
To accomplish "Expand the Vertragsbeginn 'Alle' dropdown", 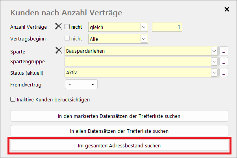I will [143, 39].
